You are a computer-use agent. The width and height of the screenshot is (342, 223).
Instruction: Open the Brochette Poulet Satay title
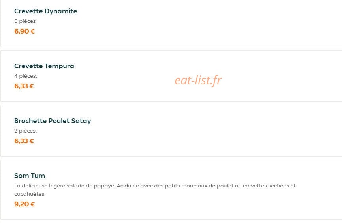pyautogui.click(x=53, y=121)
